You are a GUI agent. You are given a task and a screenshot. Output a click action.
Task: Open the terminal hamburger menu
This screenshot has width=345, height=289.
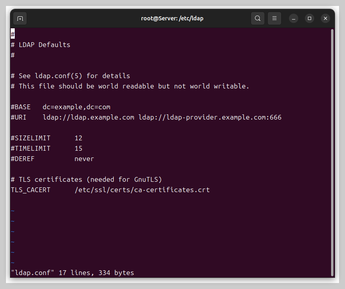click(x=274, y=18)
